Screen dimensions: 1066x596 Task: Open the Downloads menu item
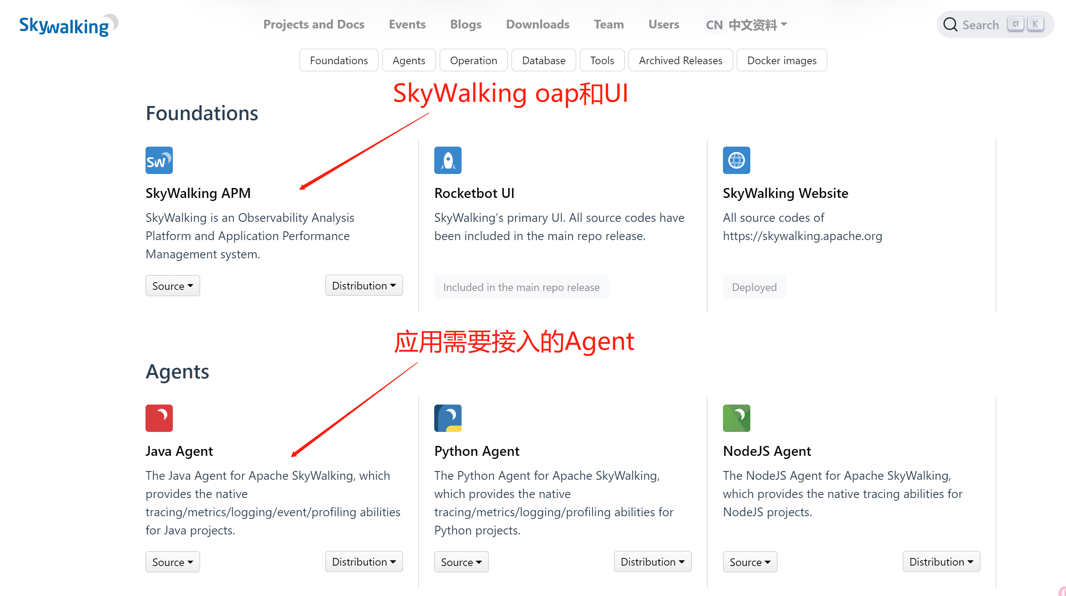537,24
